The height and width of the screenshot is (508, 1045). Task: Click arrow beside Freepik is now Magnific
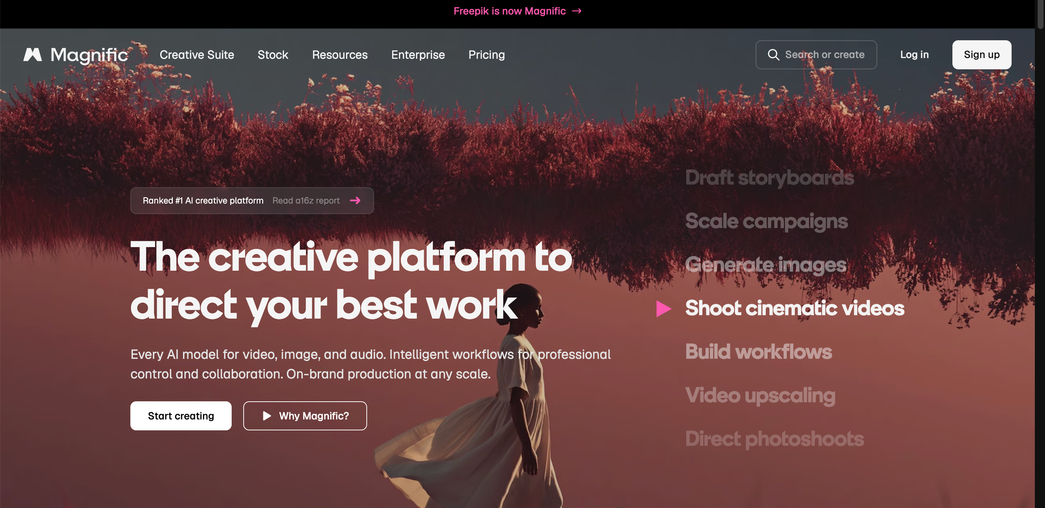pos(577,11)
